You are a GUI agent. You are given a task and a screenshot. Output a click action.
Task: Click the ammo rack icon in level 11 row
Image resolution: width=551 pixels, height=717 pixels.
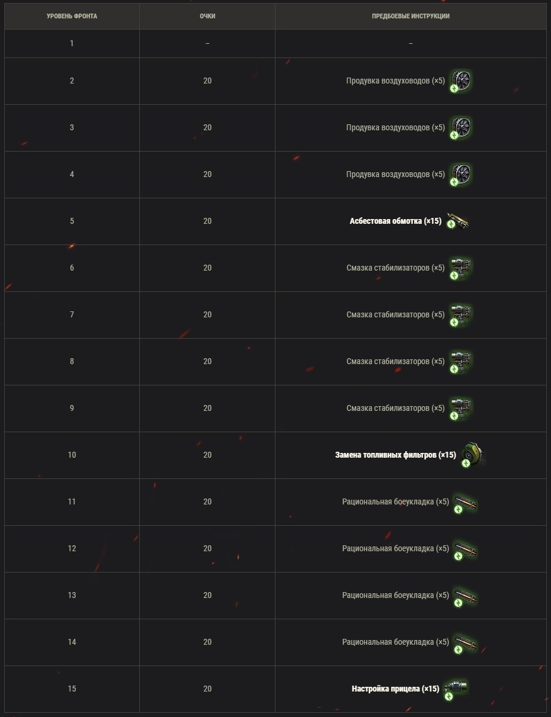point(466,502)
